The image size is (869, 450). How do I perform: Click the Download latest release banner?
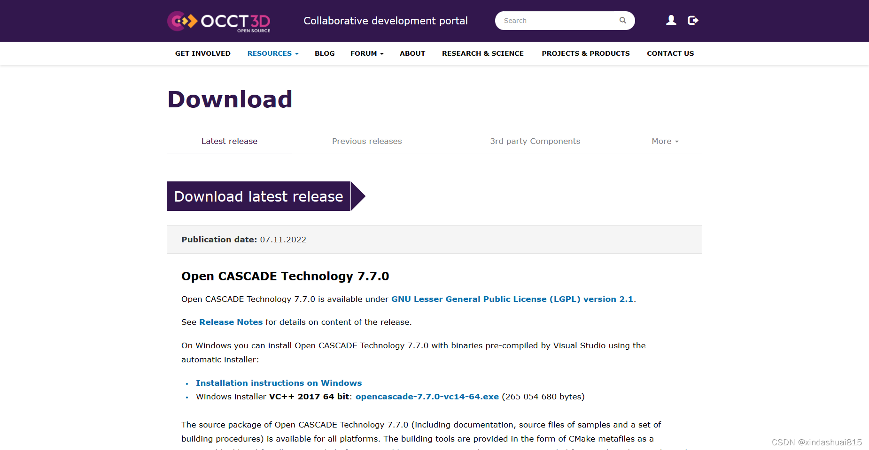266,196
